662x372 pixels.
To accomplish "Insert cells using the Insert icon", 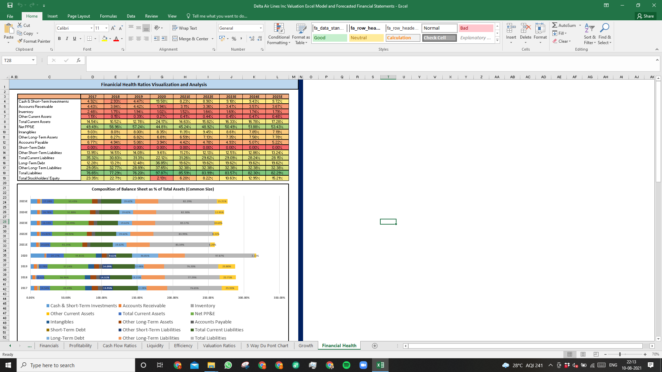I will click(511, 28).
